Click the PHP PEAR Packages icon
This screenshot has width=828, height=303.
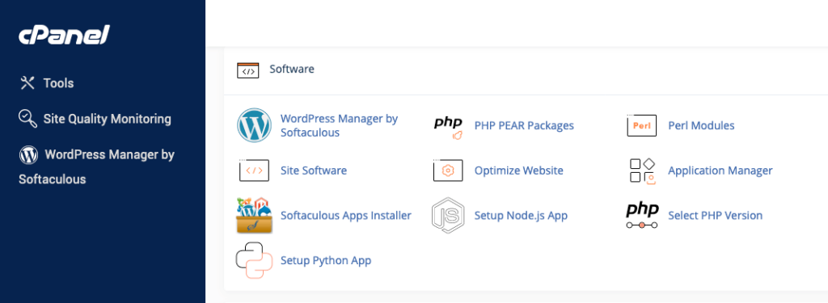point(448,127)
